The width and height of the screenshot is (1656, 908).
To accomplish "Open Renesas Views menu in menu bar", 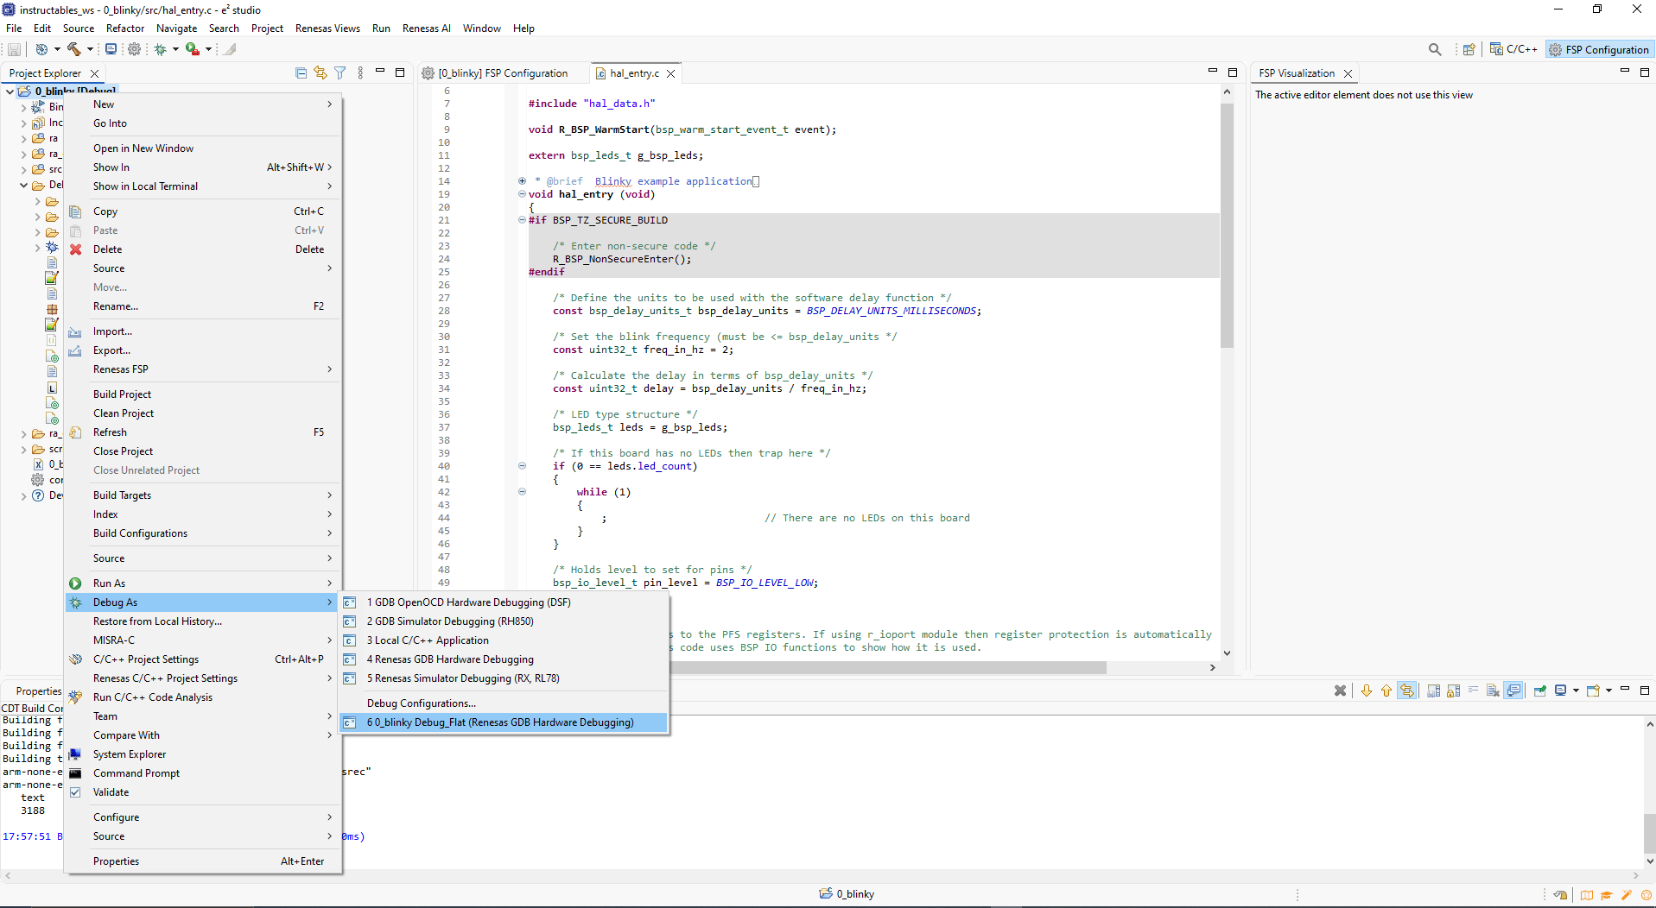I will 327,28.
